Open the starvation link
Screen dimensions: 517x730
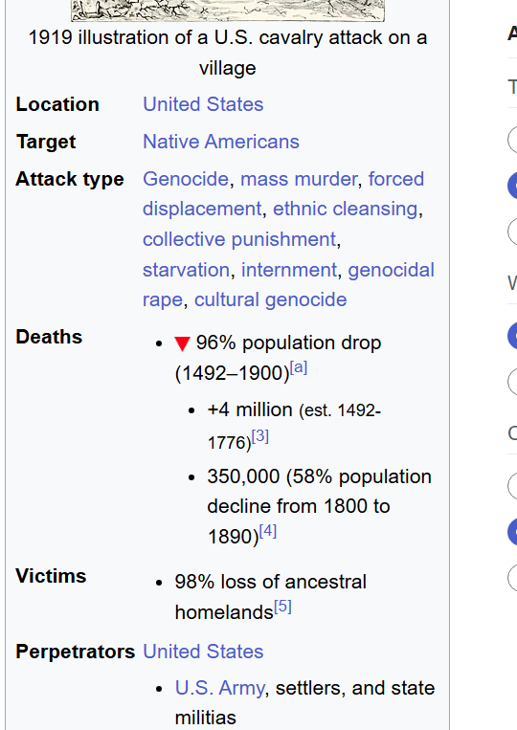(x=187, y=270)
